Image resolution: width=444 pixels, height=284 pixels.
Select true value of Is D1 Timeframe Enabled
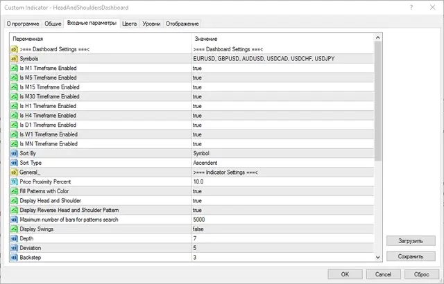click(x=197, y=125)
